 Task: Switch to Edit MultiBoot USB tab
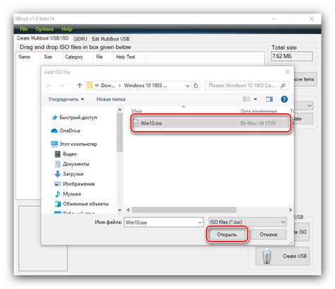pos(110,39)
